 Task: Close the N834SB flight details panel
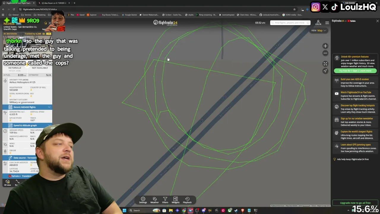pyautogui.click(x=50, y=23)
